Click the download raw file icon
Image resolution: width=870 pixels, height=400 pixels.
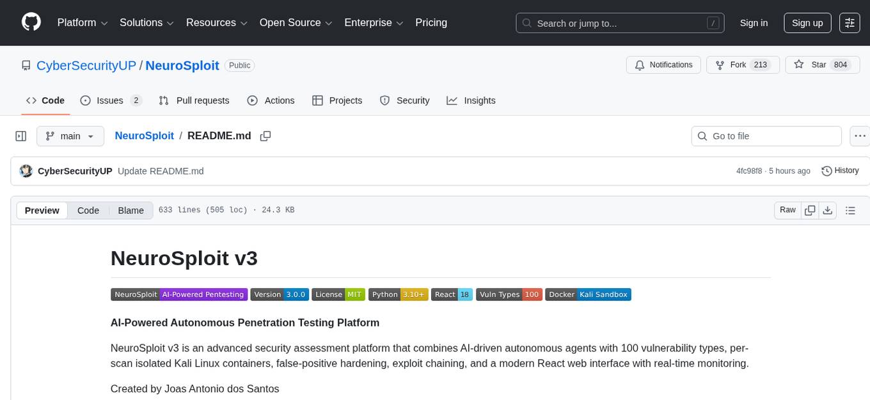pos(828,210)
